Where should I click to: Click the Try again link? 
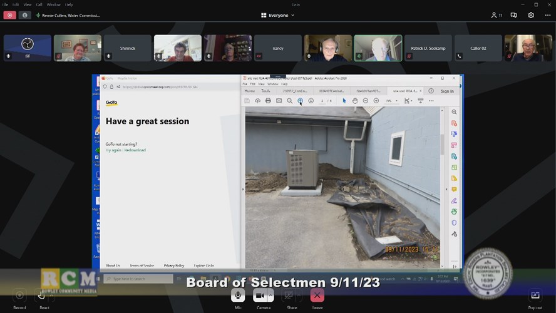point(113,150)
